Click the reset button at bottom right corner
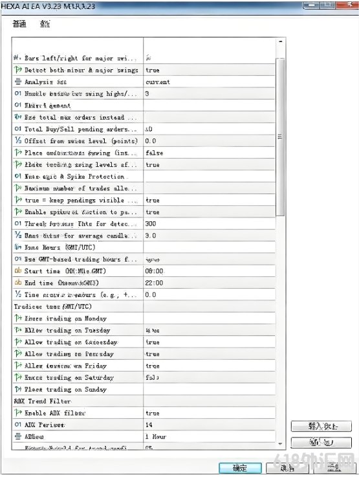This screenshot has height=477, width=359. coord(334,468)
